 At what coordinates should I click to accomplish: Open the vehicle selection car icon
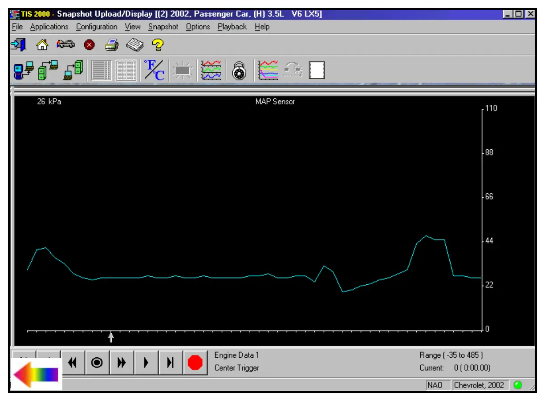pos(65,45)
